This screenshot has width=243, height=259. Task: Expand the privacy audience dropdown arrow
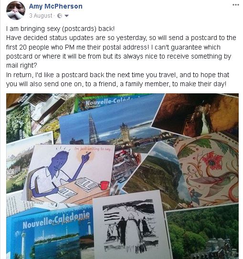click(66, 16)
